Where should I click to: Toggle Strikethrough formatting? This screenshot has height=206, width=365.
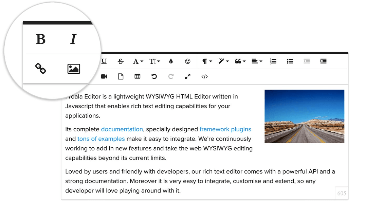pyautogui.click(x=121, y=61)
